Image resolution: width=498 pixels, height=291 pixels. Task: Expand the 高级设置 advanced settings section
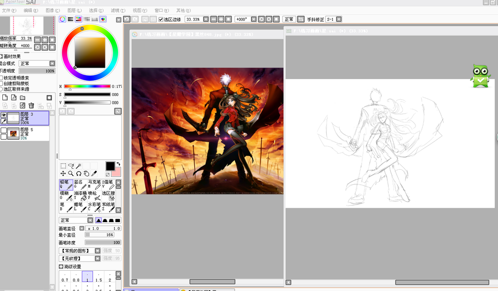coord(61,267)
